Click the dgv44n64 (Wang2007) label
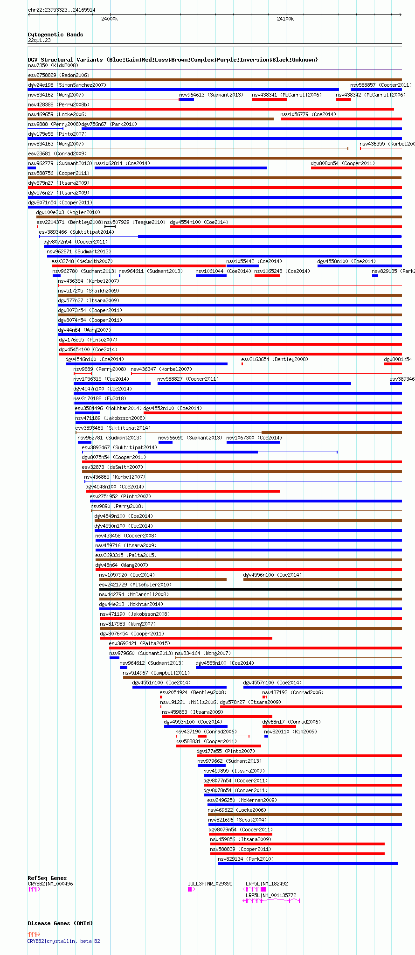This screenshot has height=955, width=415. (x=84, y=330)
